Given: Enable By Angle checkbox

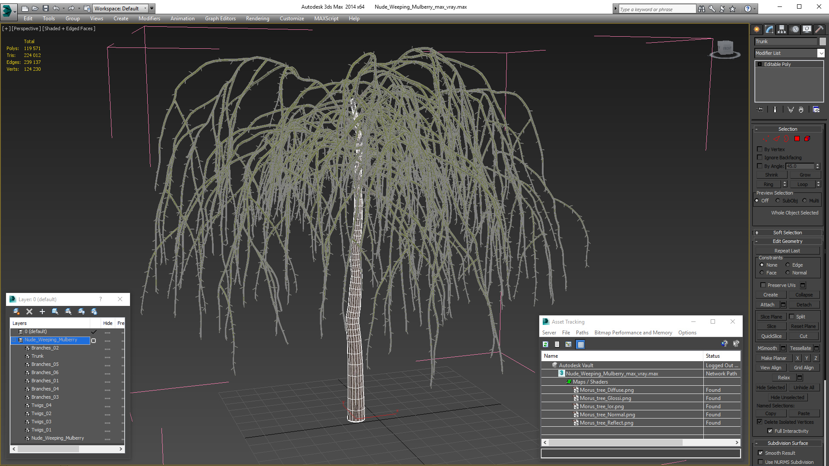Looking at the screenshot, I should click(759, 166).
